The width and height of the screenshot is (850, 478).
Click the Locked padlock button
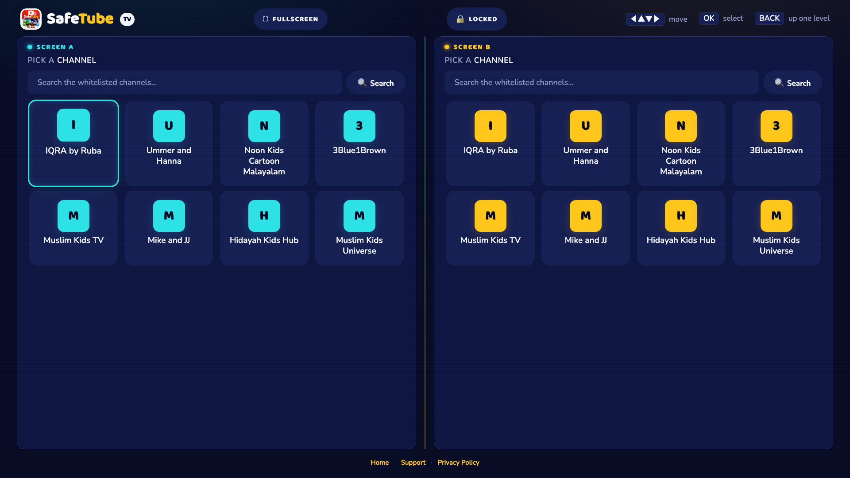[x=477, y=19]
